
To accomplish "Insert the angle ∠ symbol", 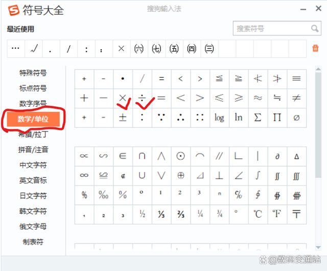I will point(239,175).
